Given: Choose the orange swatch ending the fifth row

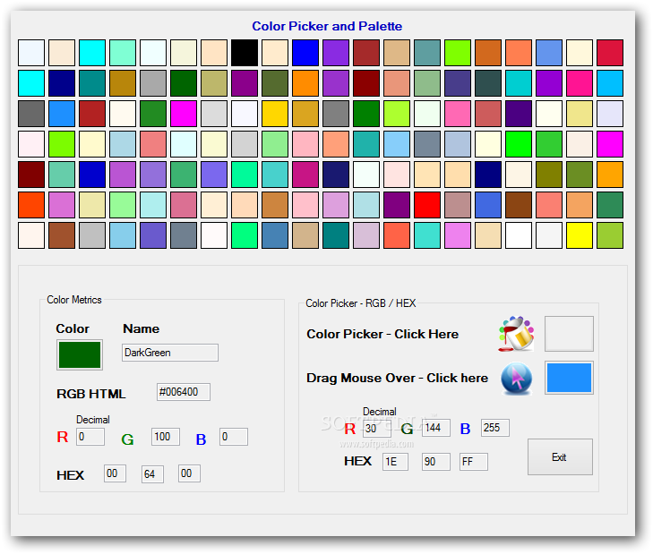Looking at the screenshot, I should (610, 175).
